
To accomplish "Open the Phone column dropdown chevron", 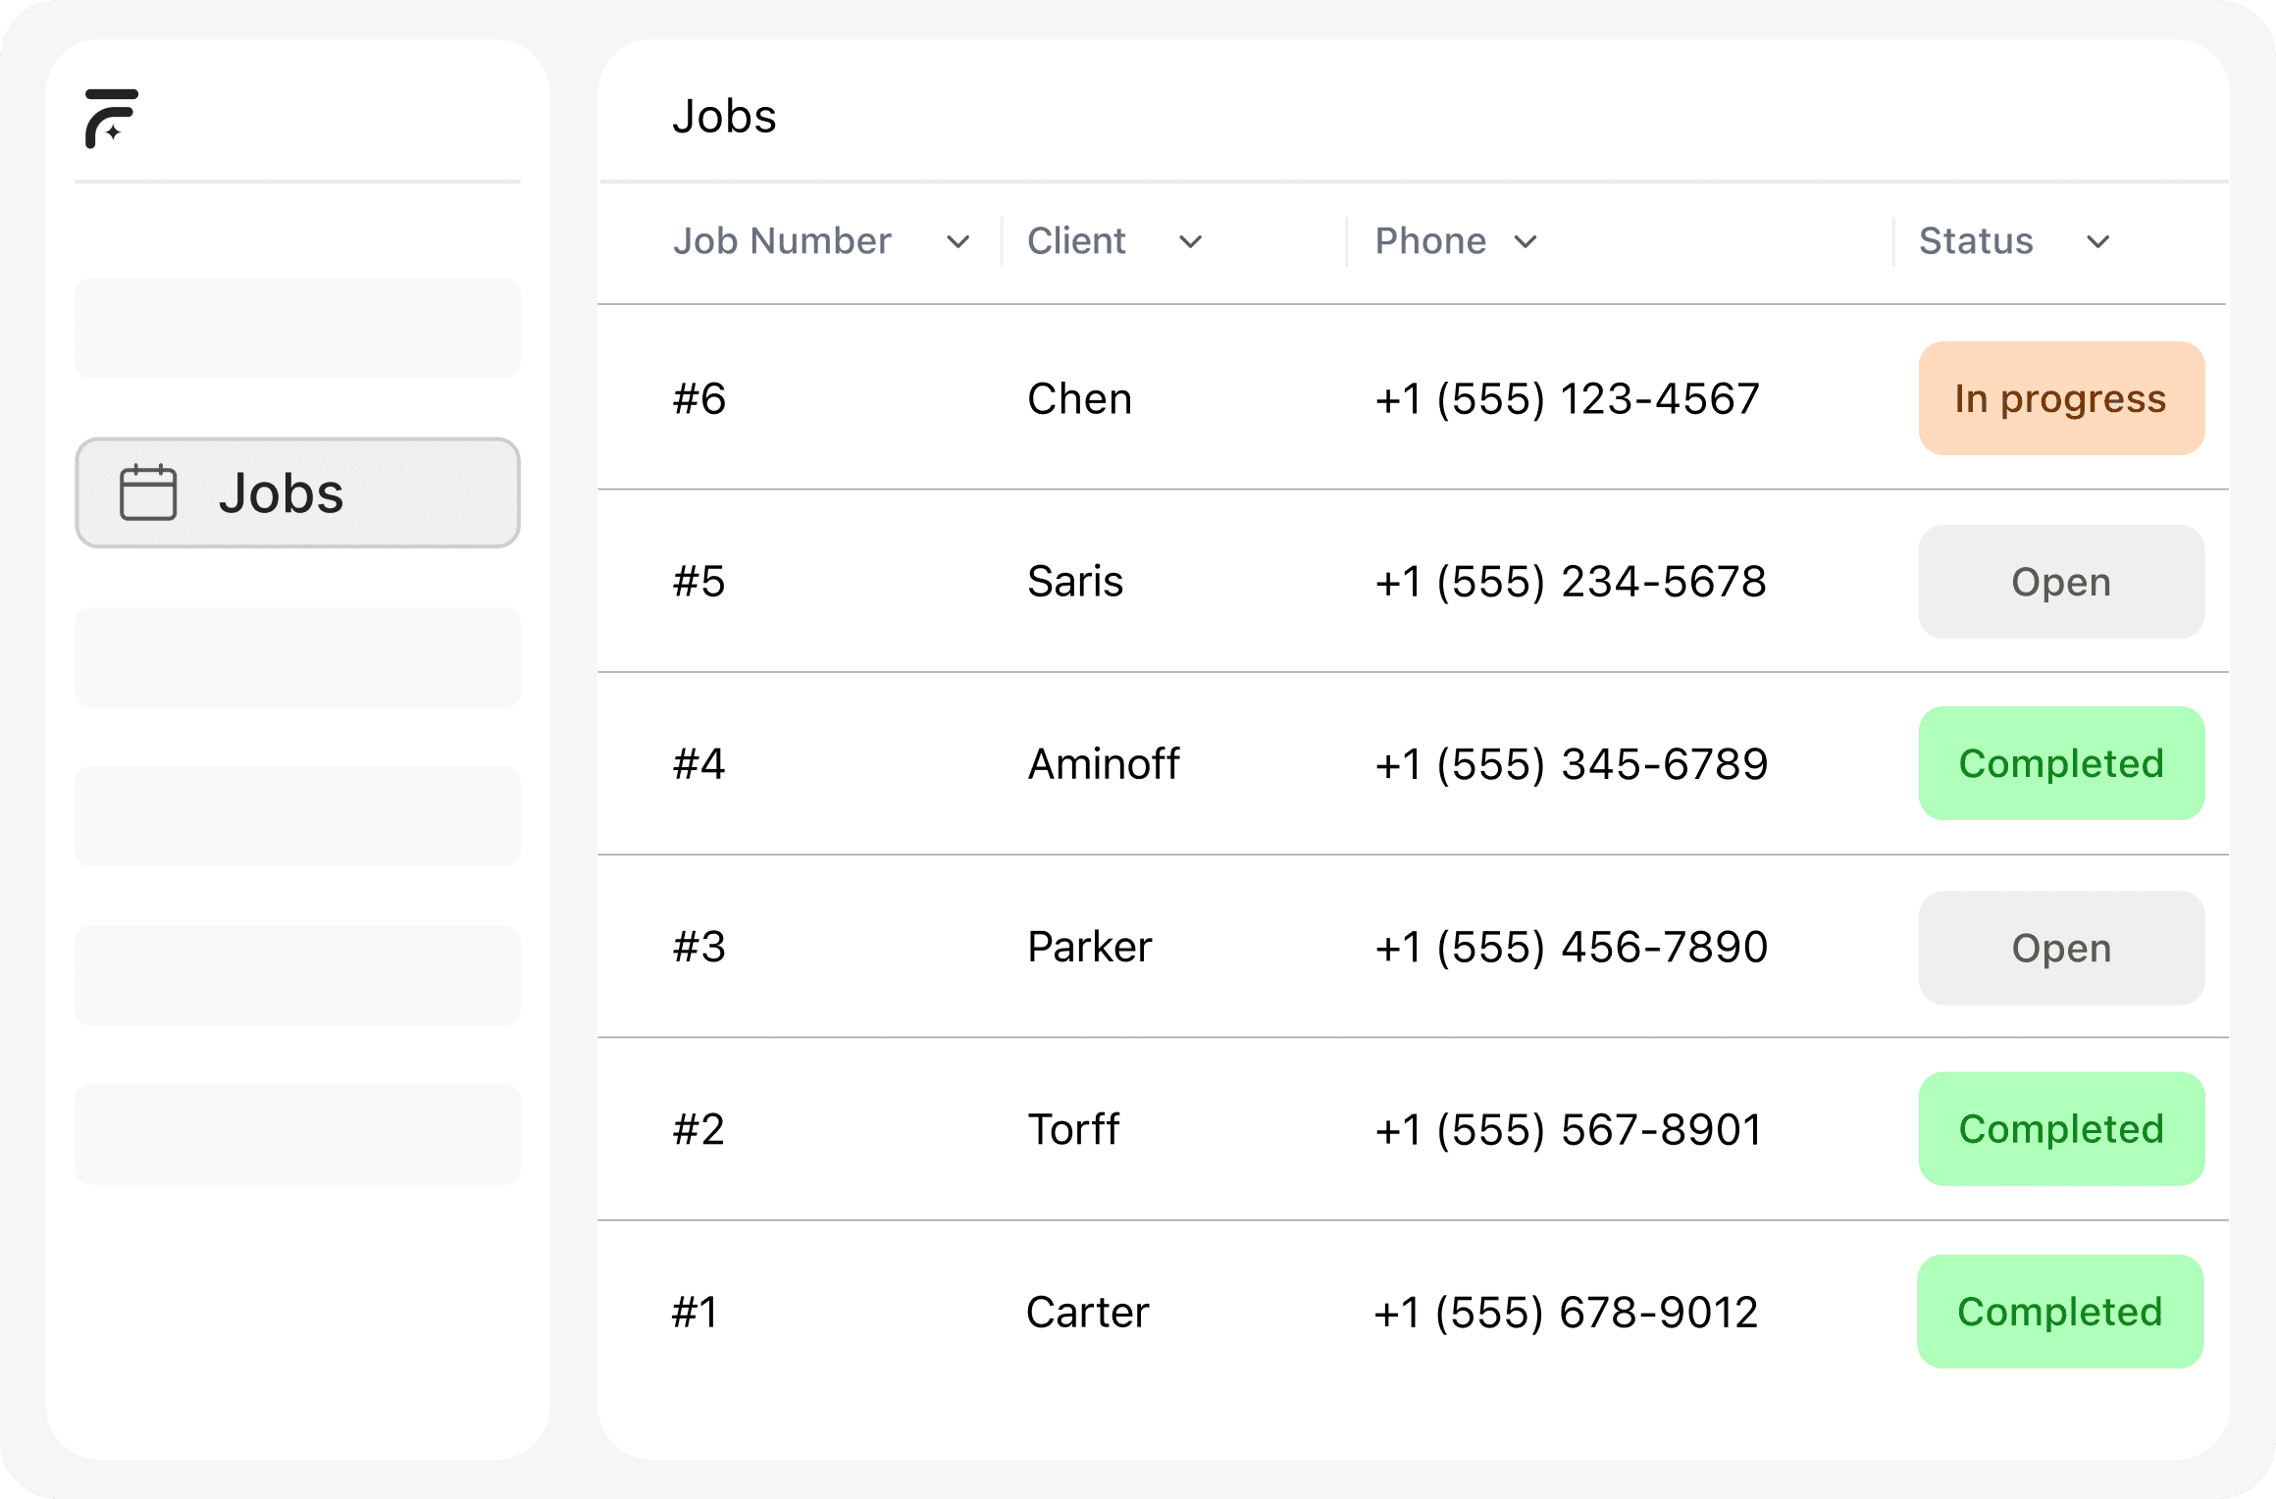I will [x=1525, y=242].
